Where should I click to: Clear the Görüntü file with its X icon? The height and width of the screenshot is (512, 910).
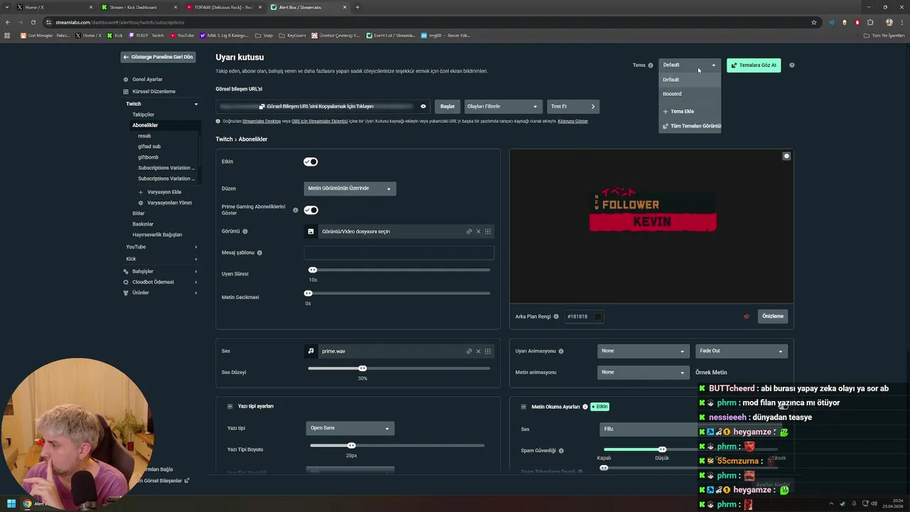(x=478, y=231)
